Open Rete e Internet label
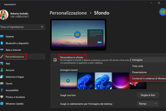Screen dimensions: 166x111 click(13, 50)
